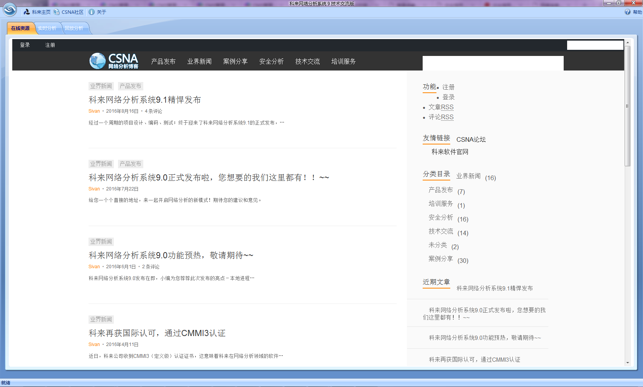Click the 科来主页 home icon

coord(27,12)
